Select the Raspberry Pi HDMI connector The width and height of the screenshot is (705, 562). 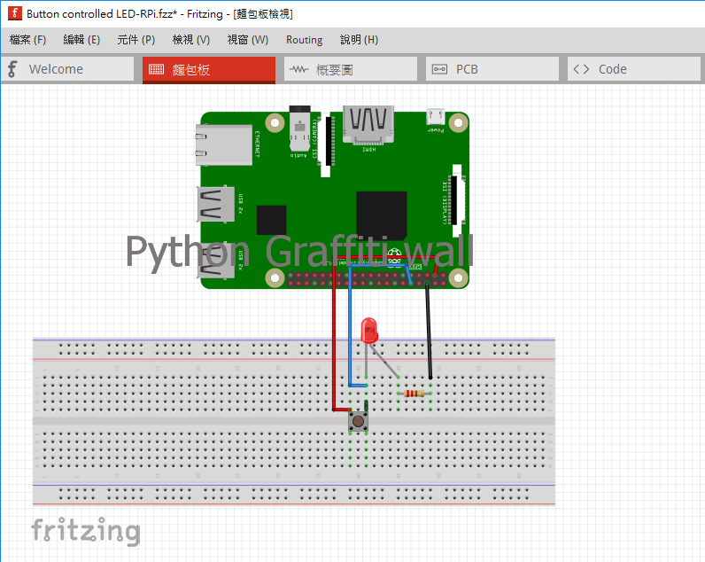(368, 125)
